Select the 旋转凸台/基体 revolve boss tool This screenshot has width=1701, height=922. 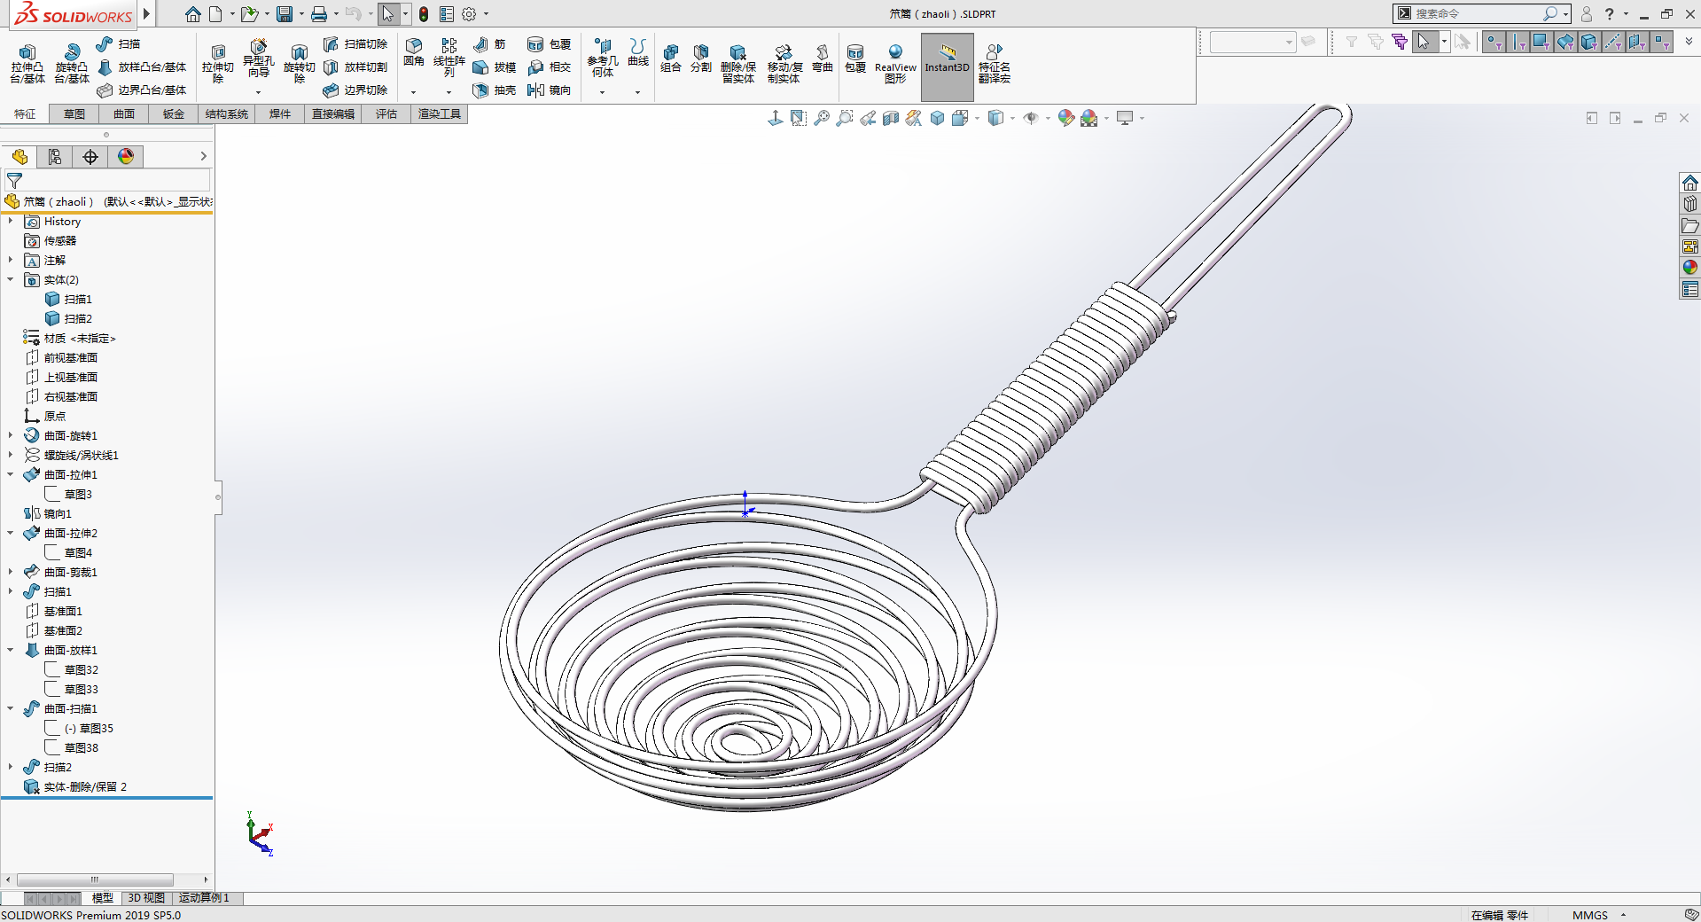tap(71, 64)
